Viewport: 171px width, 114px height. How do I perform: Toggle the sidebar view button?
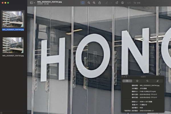point(31,3)
